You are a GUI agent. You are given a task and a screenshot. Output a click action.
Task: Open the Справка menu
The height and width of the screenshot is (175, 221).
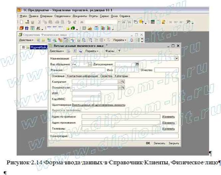(125, 16)
